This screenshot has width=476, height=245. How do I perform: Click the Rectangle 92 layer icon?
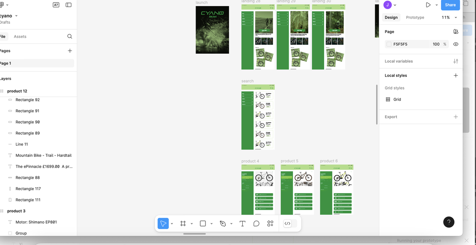click(10, 100)
